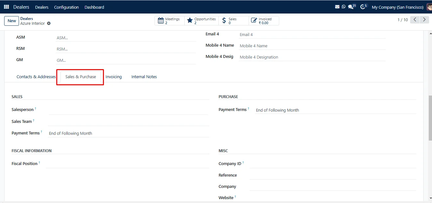
Task: Switch to Contacts & Addresses tab
Action: point(36,77)
